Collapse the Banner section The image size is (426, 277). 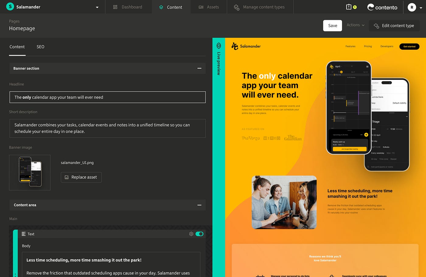tap(199, 68)
